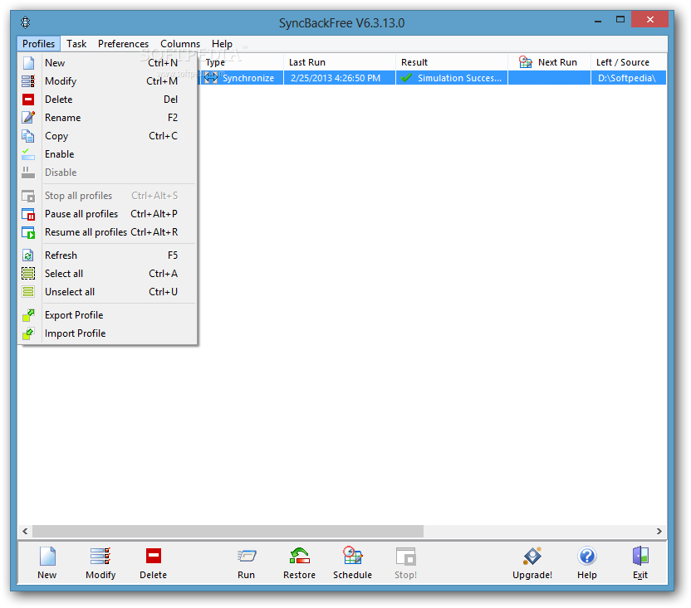Click the 'D:\Softpedia\' source cell

pyautogui.click(x=629, y=78)
